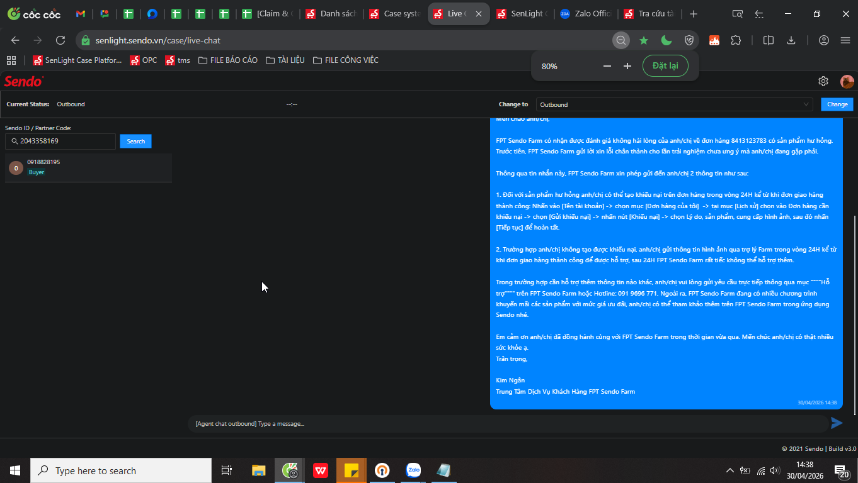This screenshot has width=858, height=483.
Task: Click the blue Change button
Action: (x=837, y=104)
